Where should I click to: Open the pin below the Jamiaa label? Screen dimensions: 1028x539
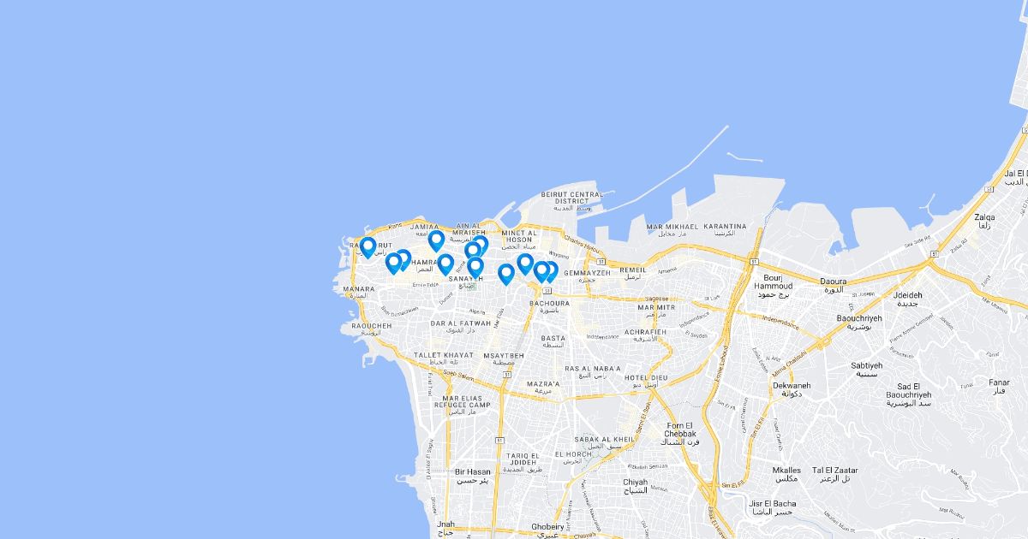click(436, 240)
